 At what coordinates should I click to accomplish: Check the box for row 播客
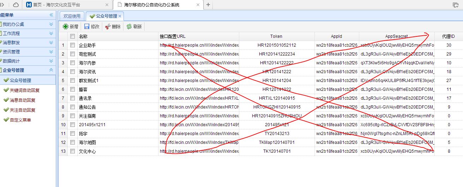72,89
